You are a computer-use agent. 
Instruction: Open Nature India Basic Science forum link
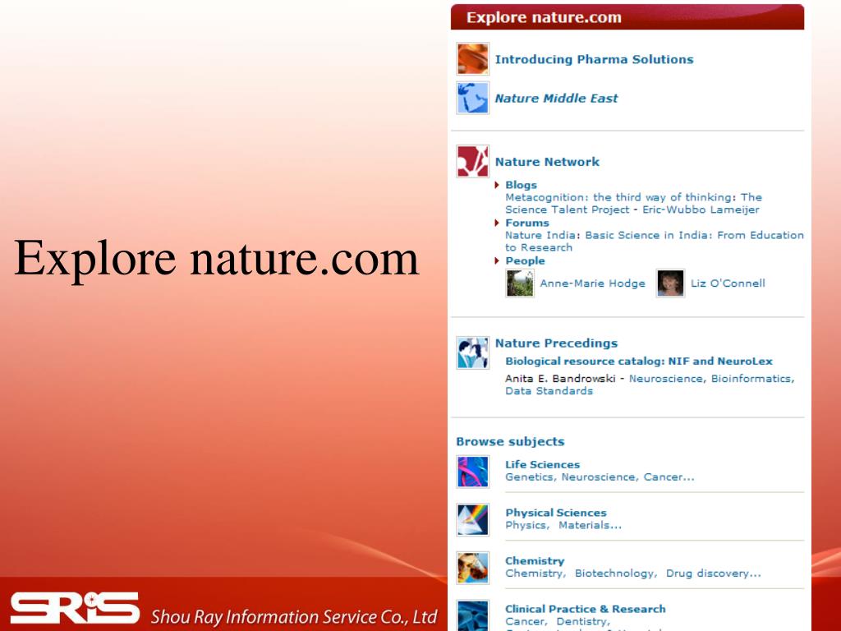655,242
